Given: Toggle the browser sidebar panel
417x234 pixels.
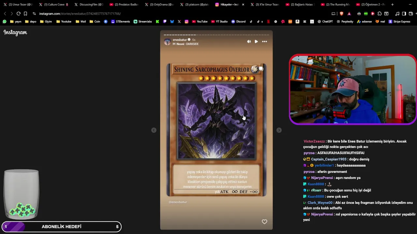Looking at the screenshot, I should click(x=404, y=14).
